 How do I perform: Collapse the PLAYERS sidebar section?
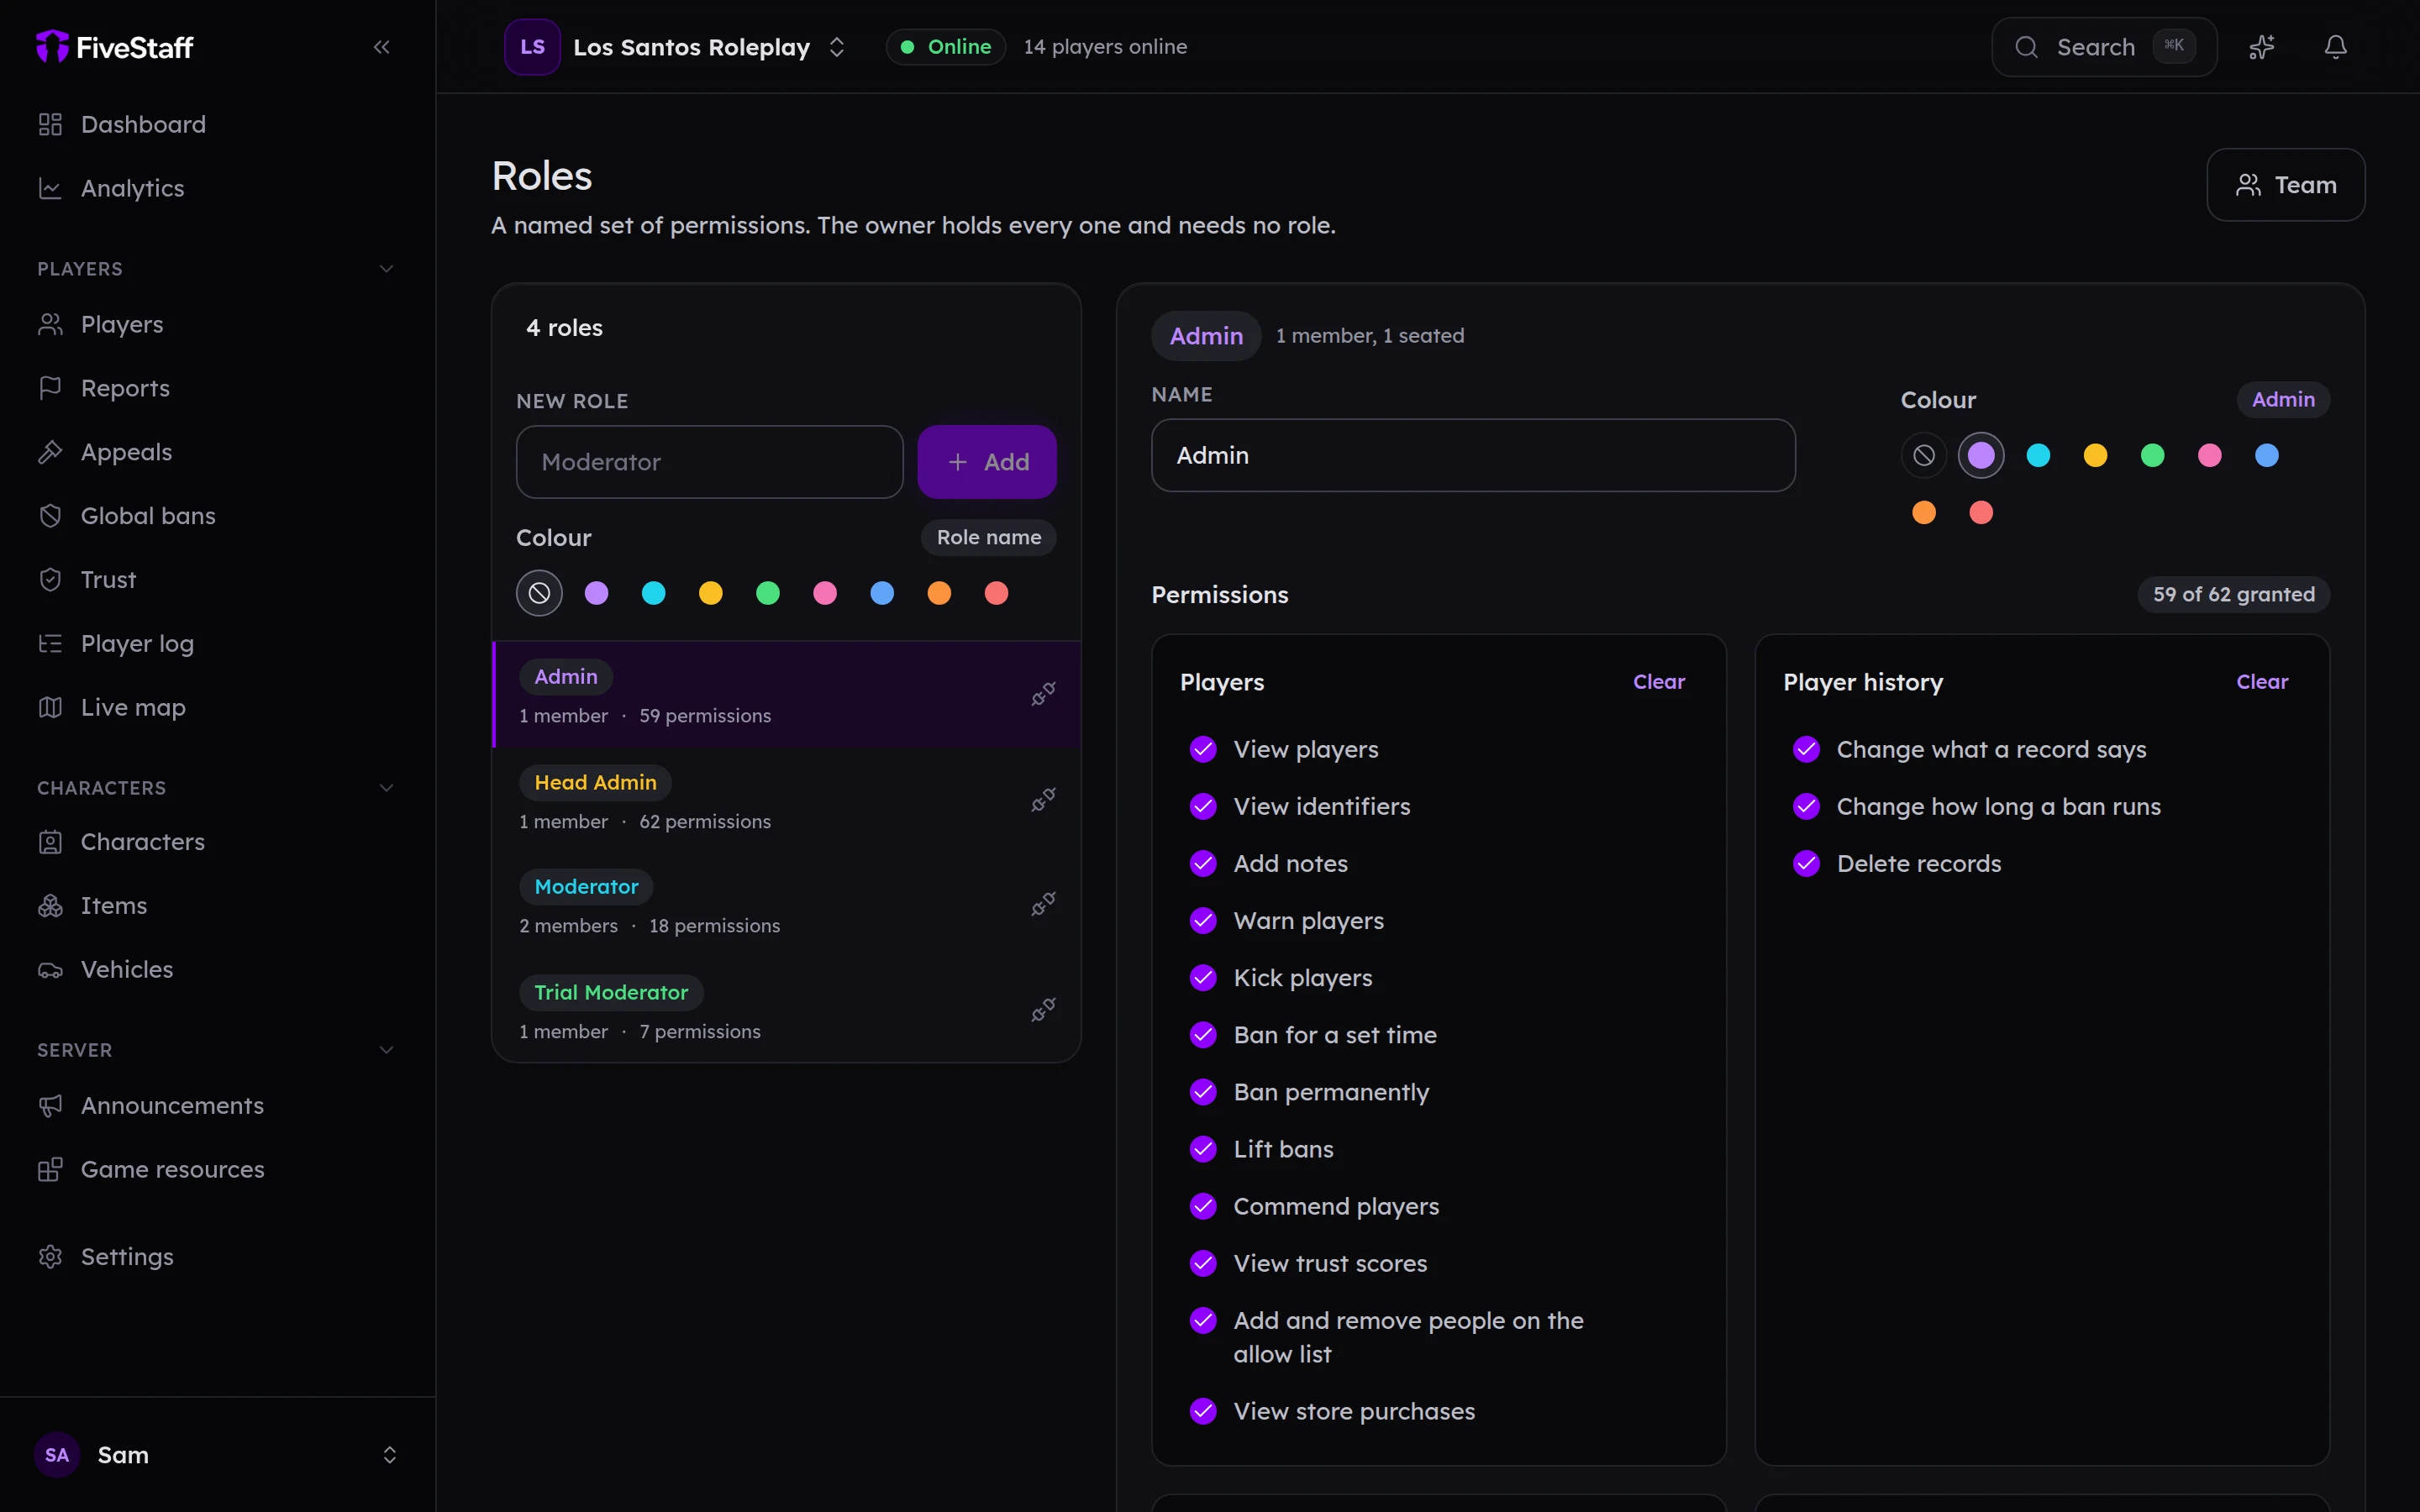tap(386, 269)
